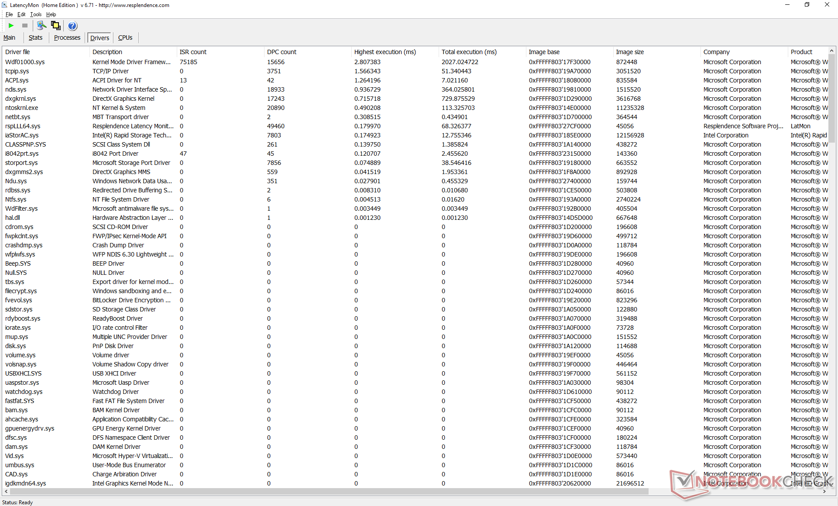Go to the Stats tab
The width and height of the screenshot is (838, 506).
tap(35, 38)
